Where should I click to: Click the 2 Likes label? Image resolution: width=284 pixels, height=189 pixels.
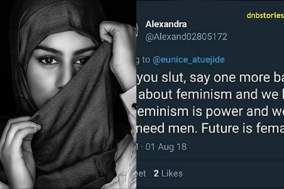(168, 174)
